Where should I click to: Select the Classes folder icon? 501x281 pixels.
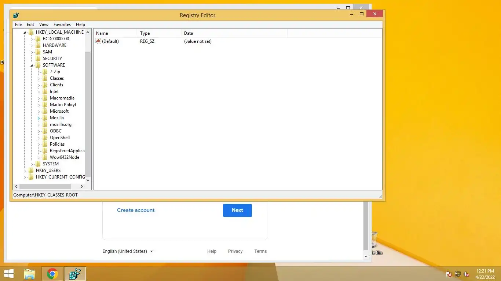[45, 78]
